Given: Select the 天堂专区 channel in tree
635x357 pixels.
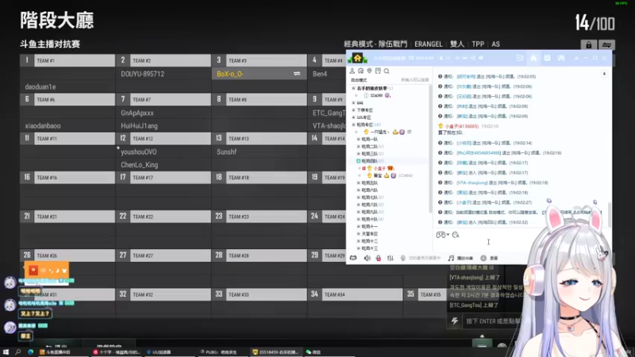Looking at the screenshot, I should click(x=369, y=234).
